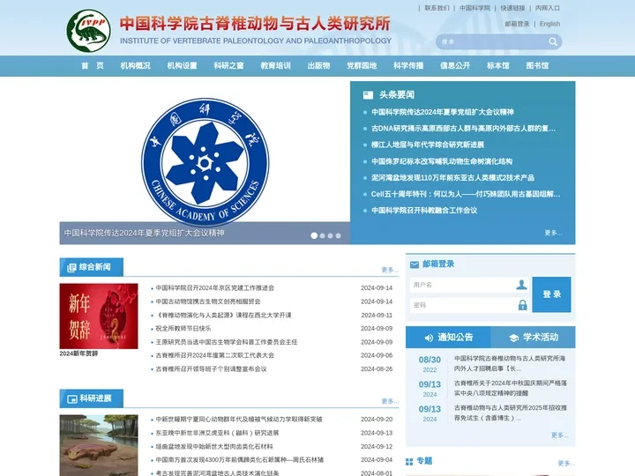Image resolution: width=635 pixels, height=476 pixels.
Task: Click 更多 beside 科研进展
Action: [390, 401]
